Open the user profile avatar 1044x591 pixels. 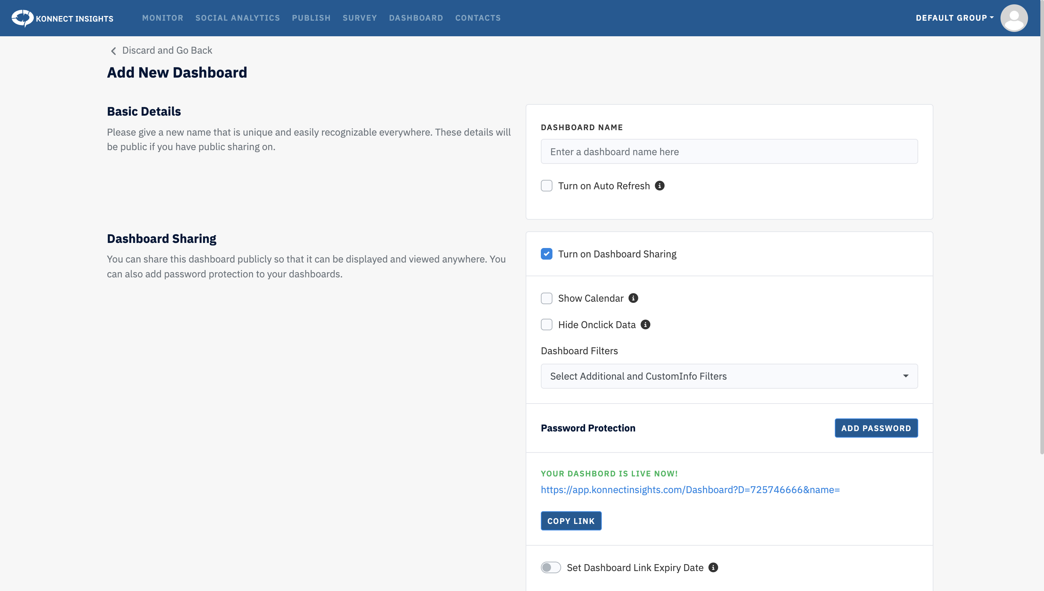click(x=1014, y=18)
